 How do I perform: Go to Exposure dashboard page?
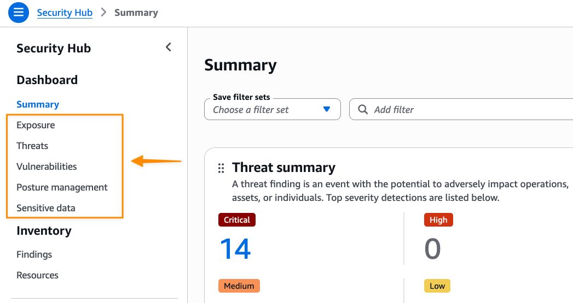click(36, 125)
